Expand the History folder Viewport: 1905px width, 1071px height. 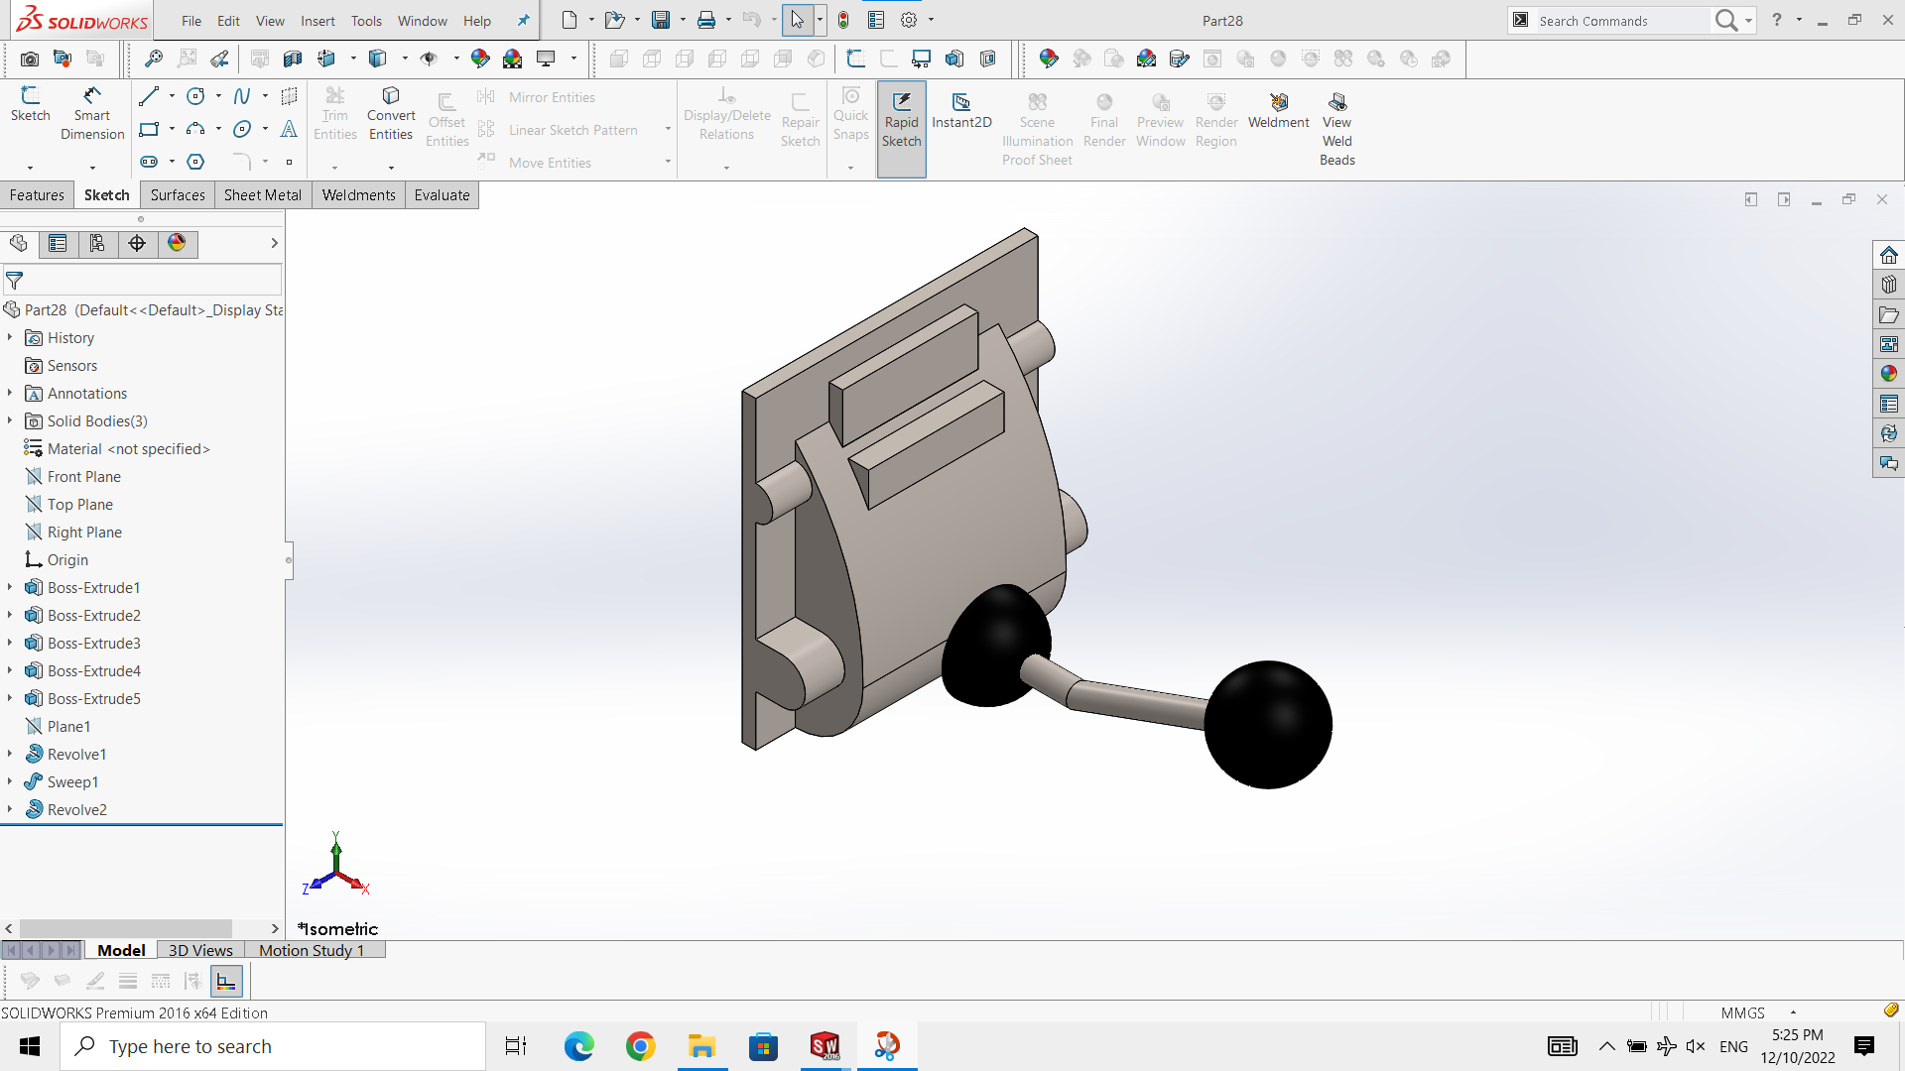coord(10,338)
